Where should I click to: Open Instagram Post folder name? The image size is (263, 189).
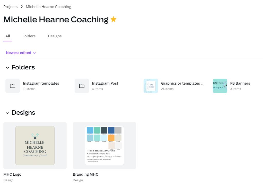tap(105, 83)
